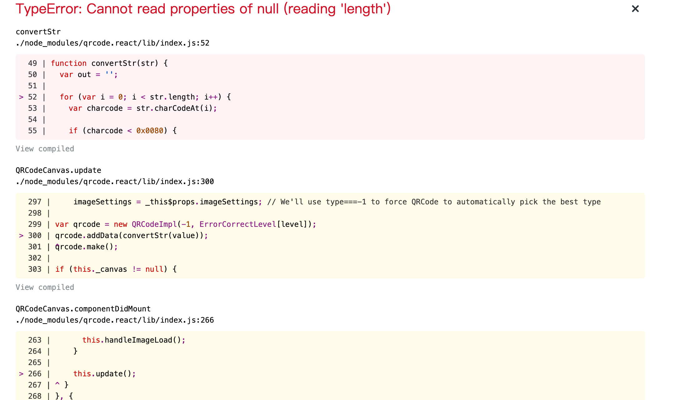
Task: Expand the QRCodeCanvas.update stack frame
Action: point(58,170)
